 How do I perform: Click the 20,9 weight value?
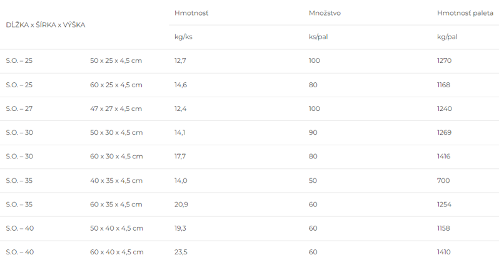(x=181, y=205)
